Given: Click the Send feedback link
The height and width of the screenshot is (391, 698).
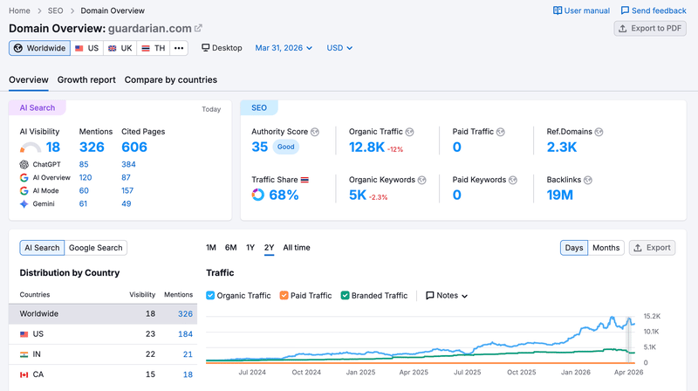Looking at the screenshot, I should pyautogui.click(x=654, y=10).
